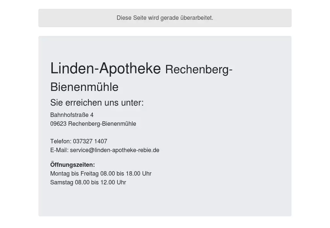Click the large "Bienenmühle" heading word
330x228 pixels.
tap(84, 87)
